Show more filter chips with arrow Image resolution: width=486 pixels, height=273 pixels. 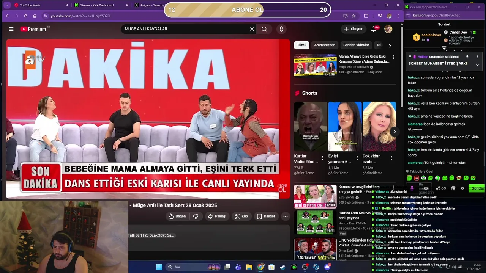(390, 45)
